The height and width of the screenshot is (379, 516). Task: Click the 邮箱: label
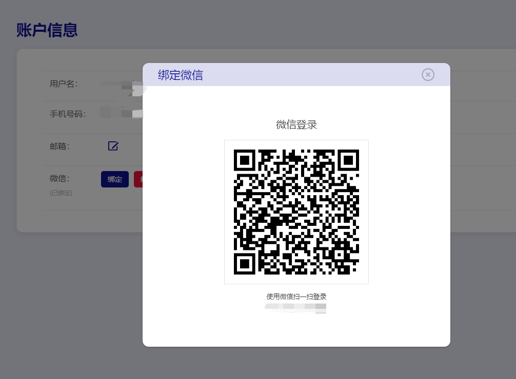click(x=59, y=146)
